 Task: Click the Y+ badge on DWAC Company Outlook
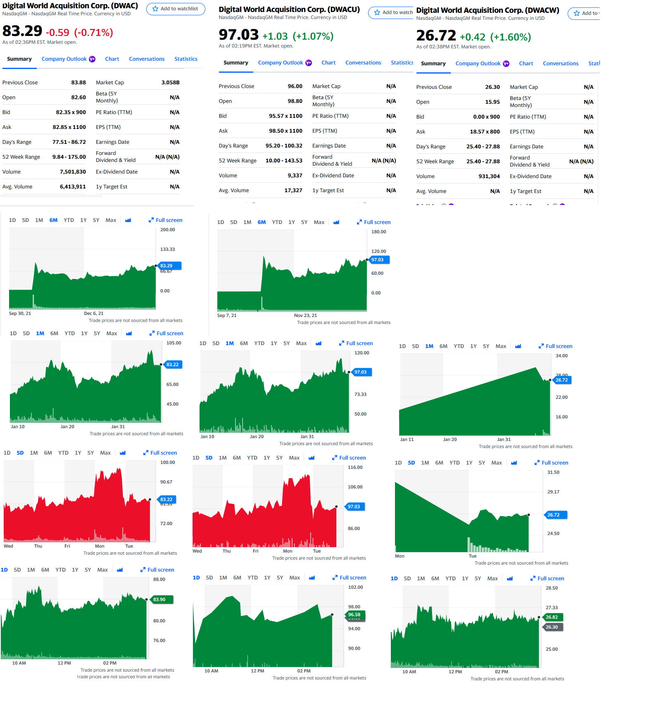(92, 59)
